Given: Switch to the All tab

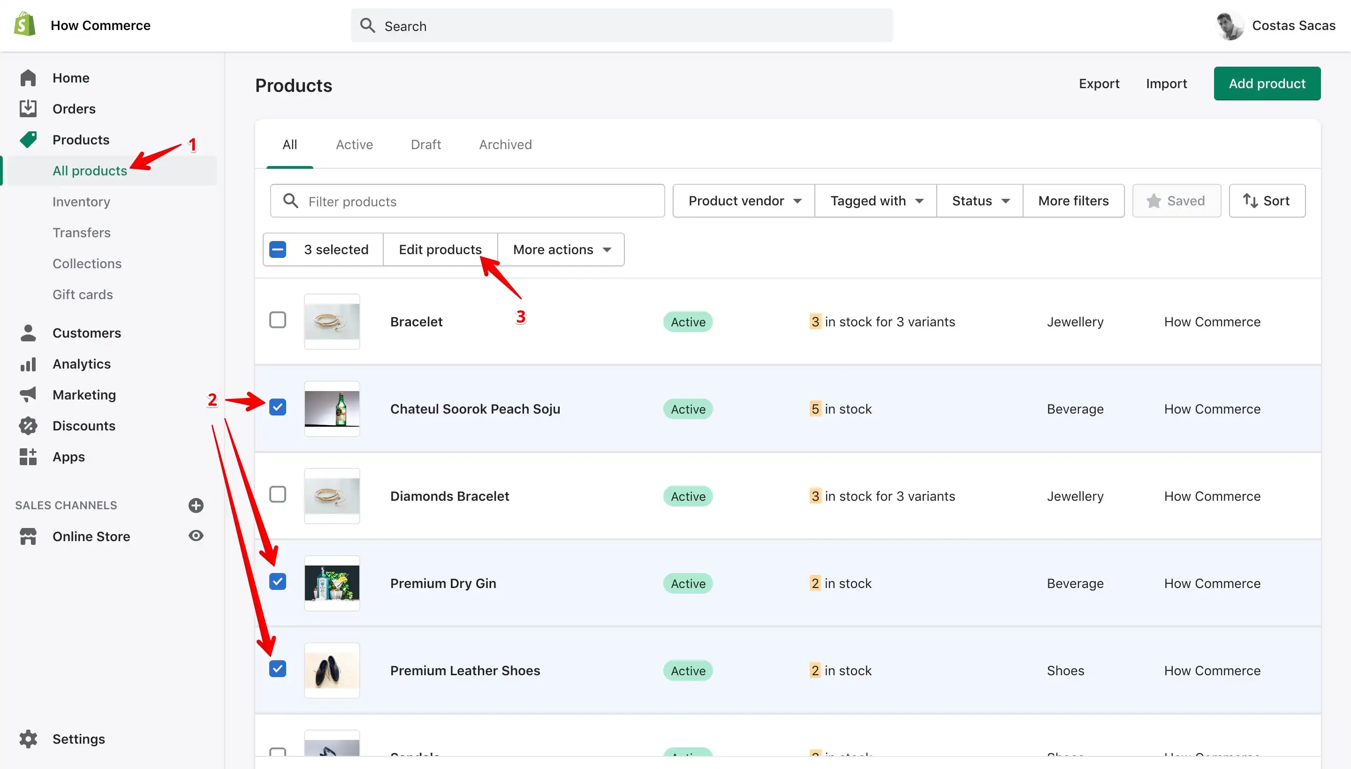Looking at the screenshot, I should (x=289, y=144).
